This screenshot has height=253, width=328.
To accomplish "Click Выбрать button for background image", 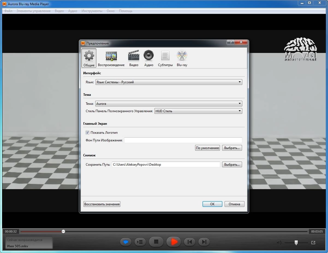I will (232, 148).
